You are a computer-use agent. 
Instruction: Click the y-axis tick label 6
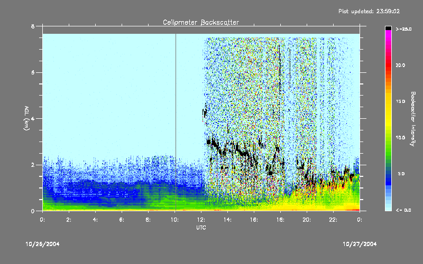33,72
